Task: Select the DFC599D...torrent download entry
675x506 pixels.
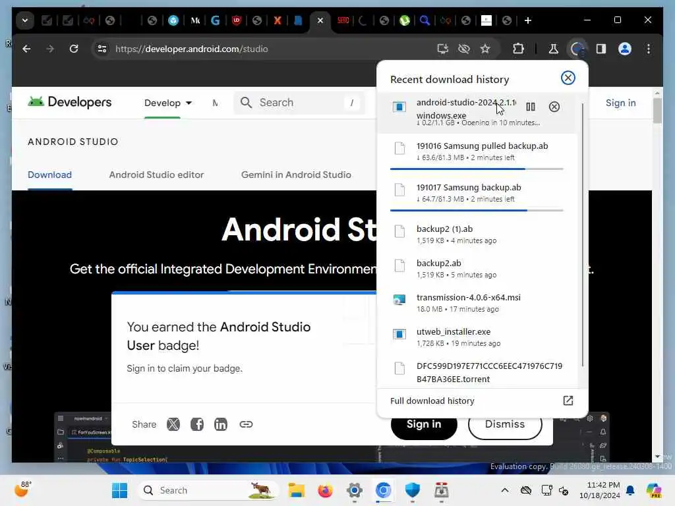Action: pyautogui.click(x=477, y=372)
